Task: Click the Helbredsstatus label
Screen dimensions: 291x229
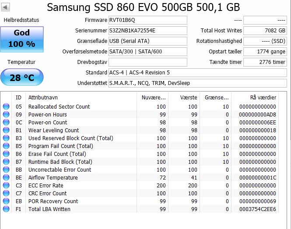Action: pyautogui.click(x=21, y=20)
